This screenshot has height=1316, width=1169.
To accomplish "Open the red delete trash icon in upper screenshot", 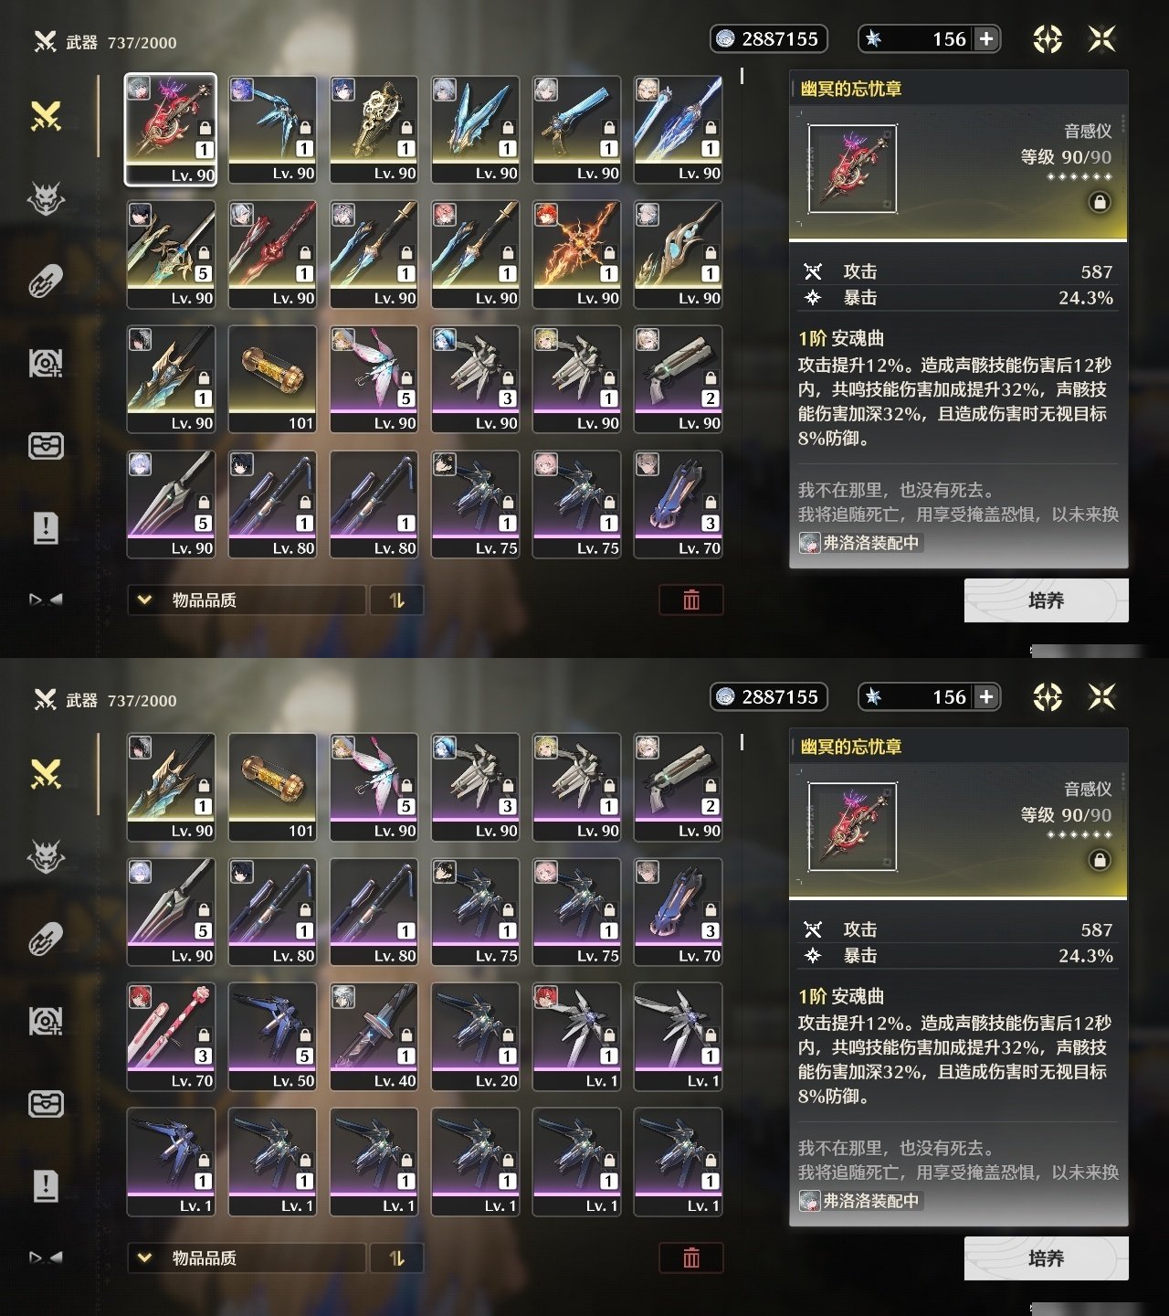I will pyautogui.click(x=691, y=600).
